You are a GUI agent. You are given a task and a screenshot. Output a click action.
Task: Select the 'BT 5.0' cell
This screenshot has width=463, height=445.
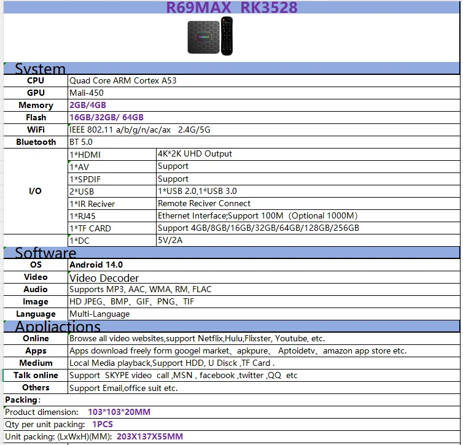(x=264, y=142)
